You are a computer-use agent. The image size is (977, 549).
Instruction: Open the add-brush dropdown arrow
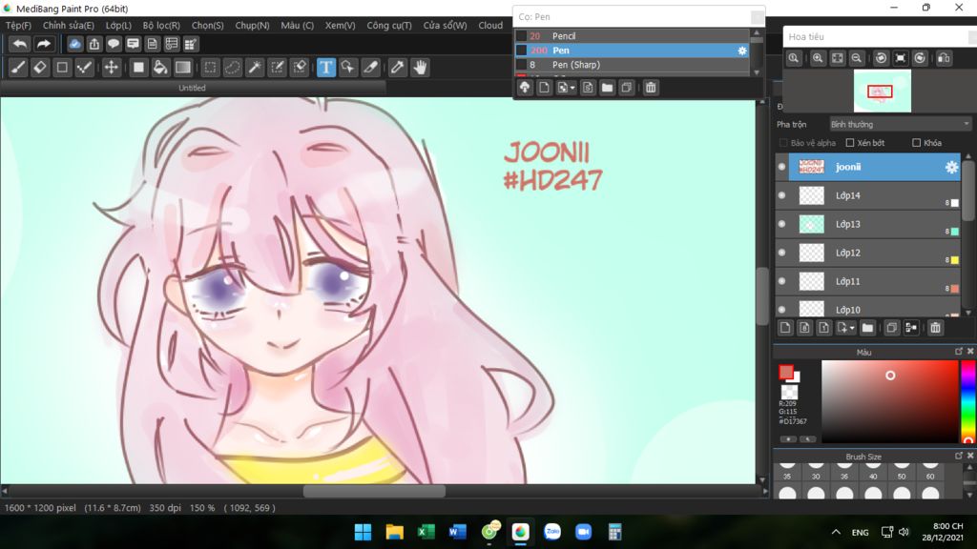point(572,89)
